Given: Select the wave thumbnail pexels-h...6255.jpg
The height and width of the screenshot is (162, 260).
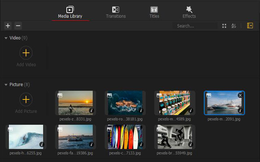Looking at the screenshot, I should click(x=26, y=137).
